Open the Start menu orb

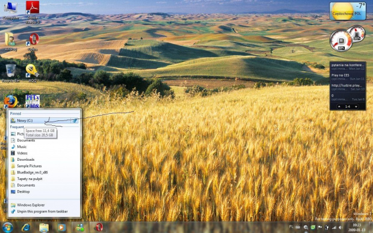click(7, 228)
